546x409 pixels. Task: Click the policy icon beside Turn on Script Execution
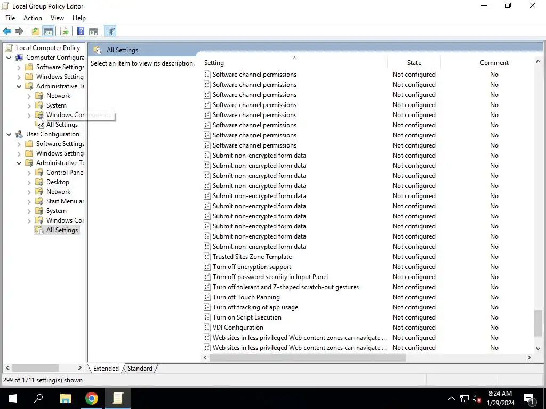tap(207, 317)
